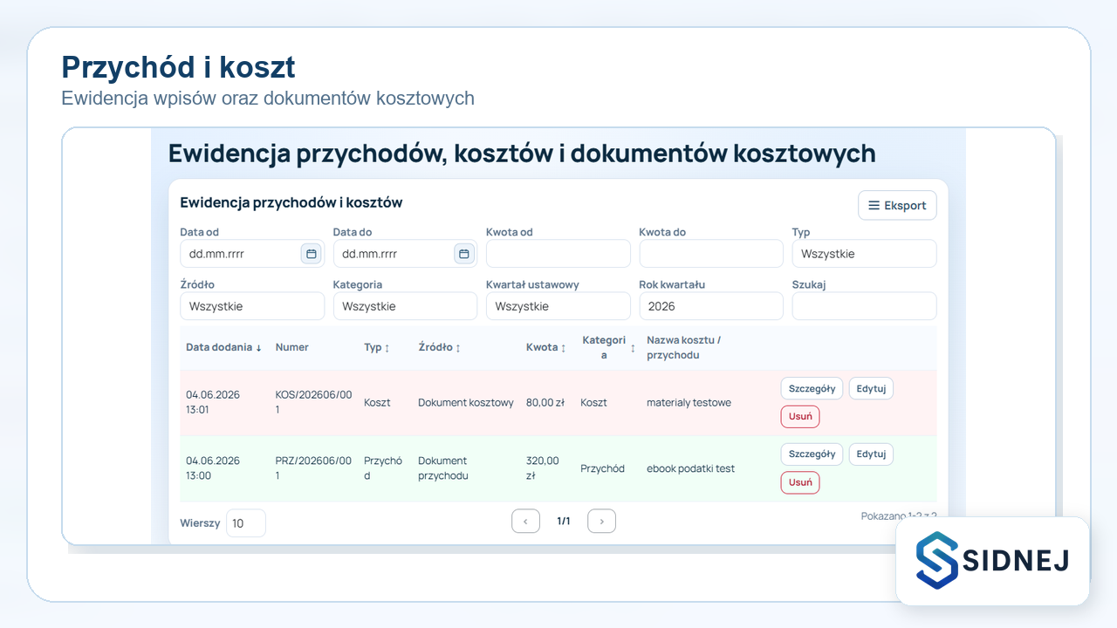Click the Sidnej logo
This screenshot has height=628, width=1117.
(992, 561)
